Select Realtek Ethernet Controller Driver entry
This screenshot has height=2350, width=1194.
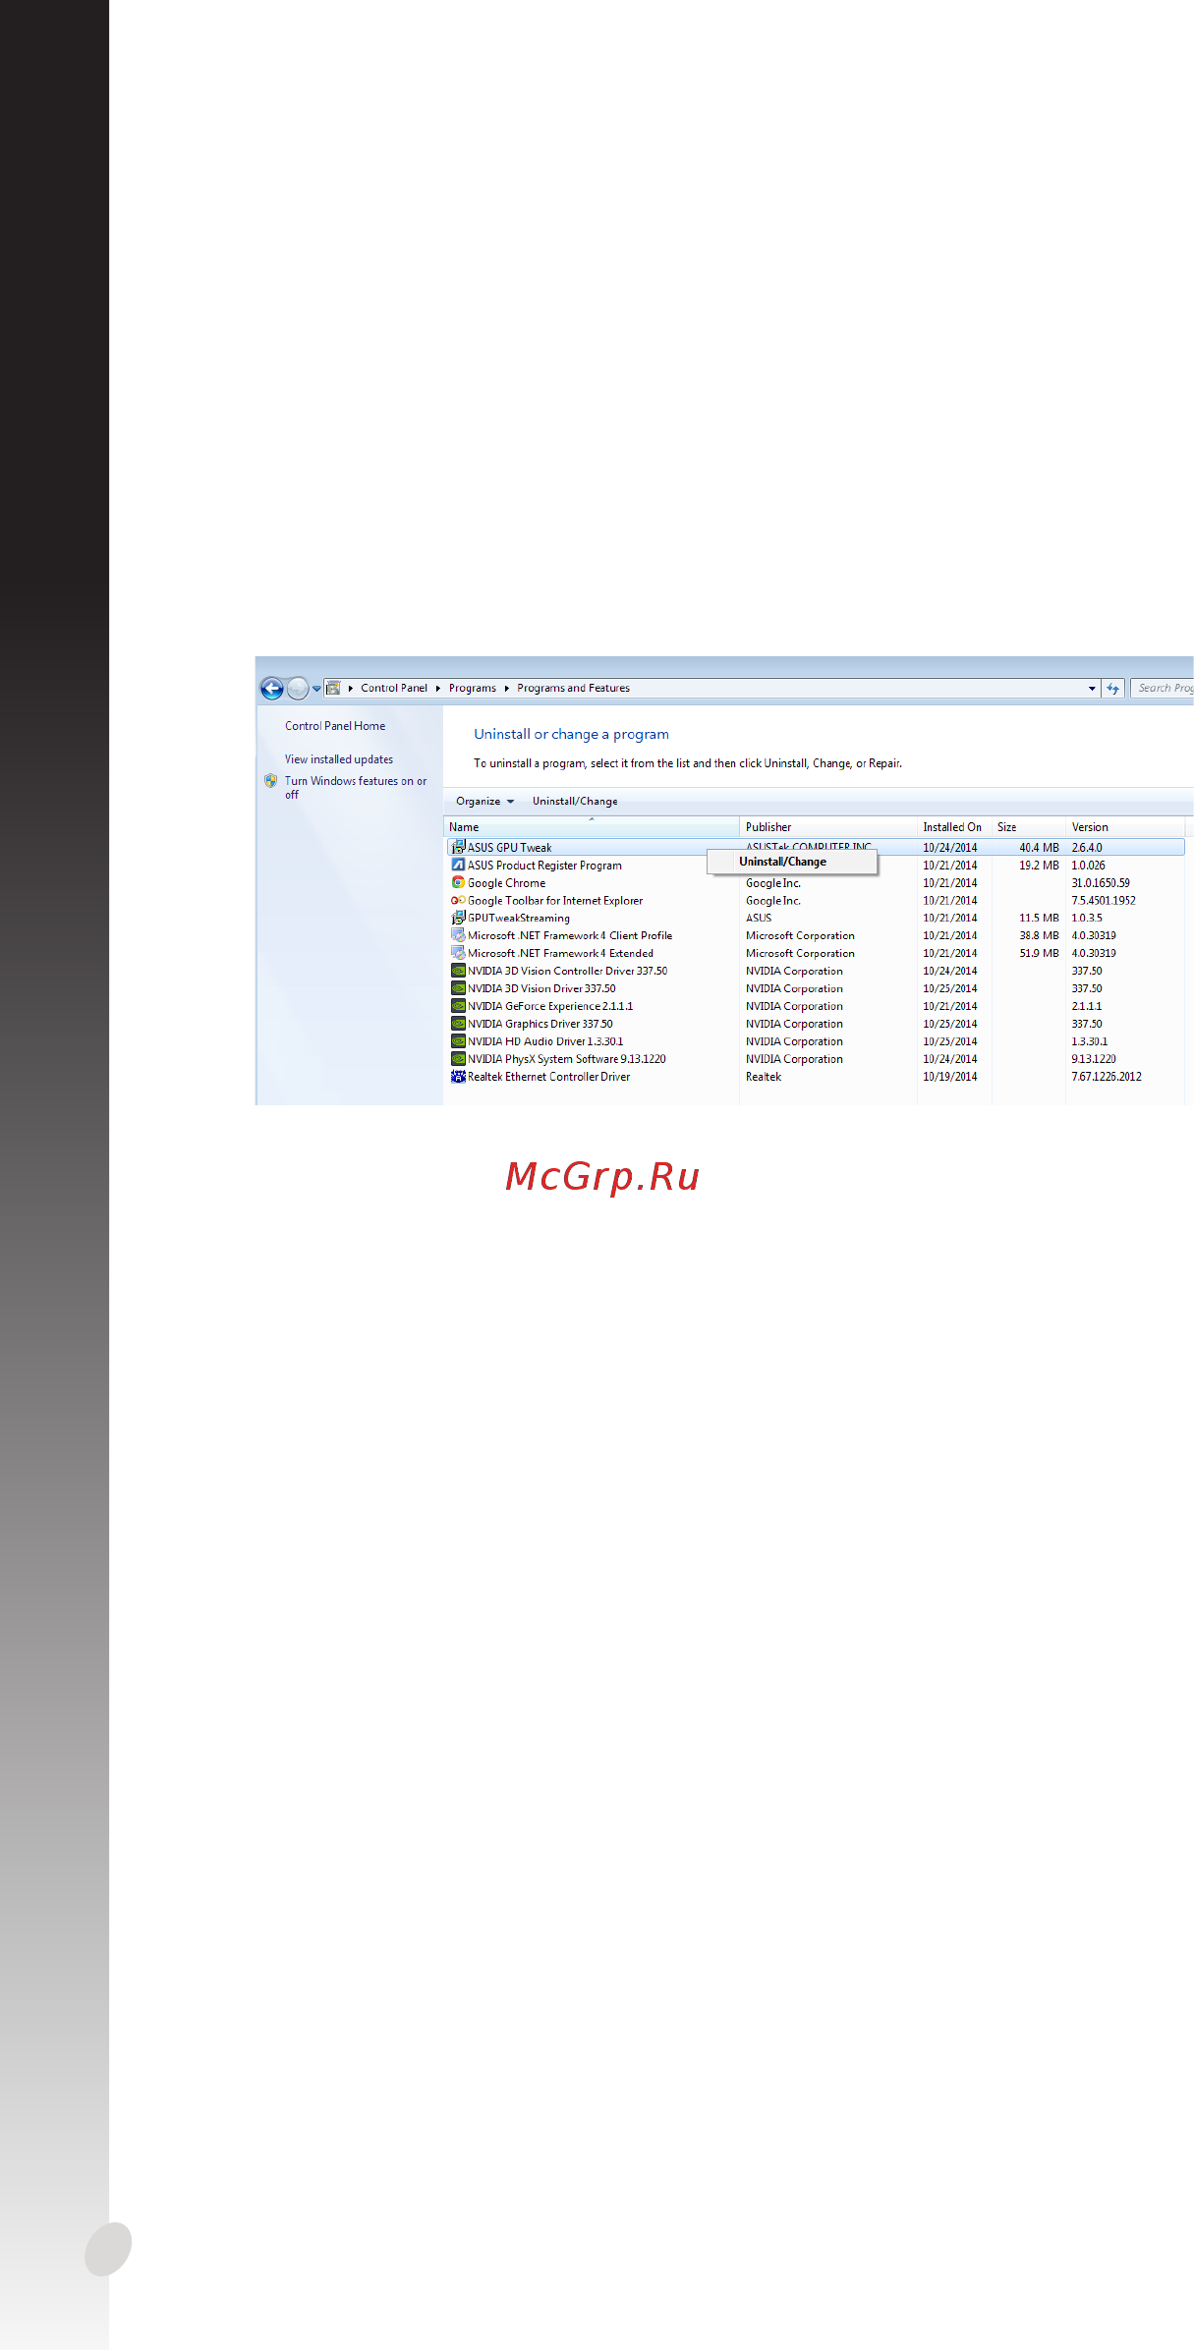[548, 1078]
